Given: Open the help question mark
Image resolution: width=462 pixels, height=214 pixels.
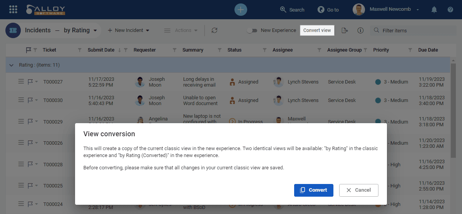Looking at the screenshot, I should pyautogui.click(x=450, y=10).
